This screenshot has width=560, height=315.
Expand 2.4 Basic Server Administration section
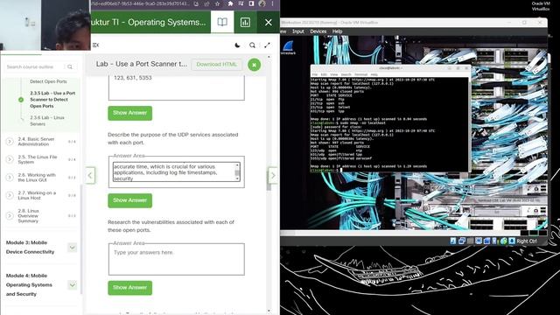click(10, 142)
